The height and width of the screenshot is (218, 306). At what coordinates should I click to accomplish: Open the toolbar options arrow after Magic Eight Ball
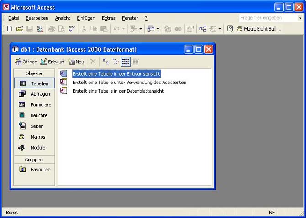(x=280, y=30)
